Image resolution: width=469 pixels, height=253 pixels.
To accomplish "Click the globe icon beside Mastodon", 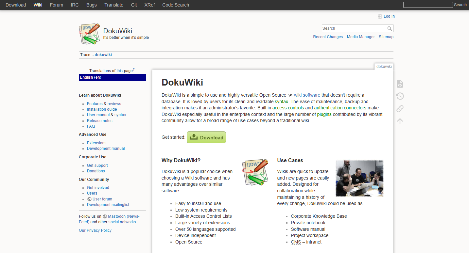I will [x=105, y=216].
